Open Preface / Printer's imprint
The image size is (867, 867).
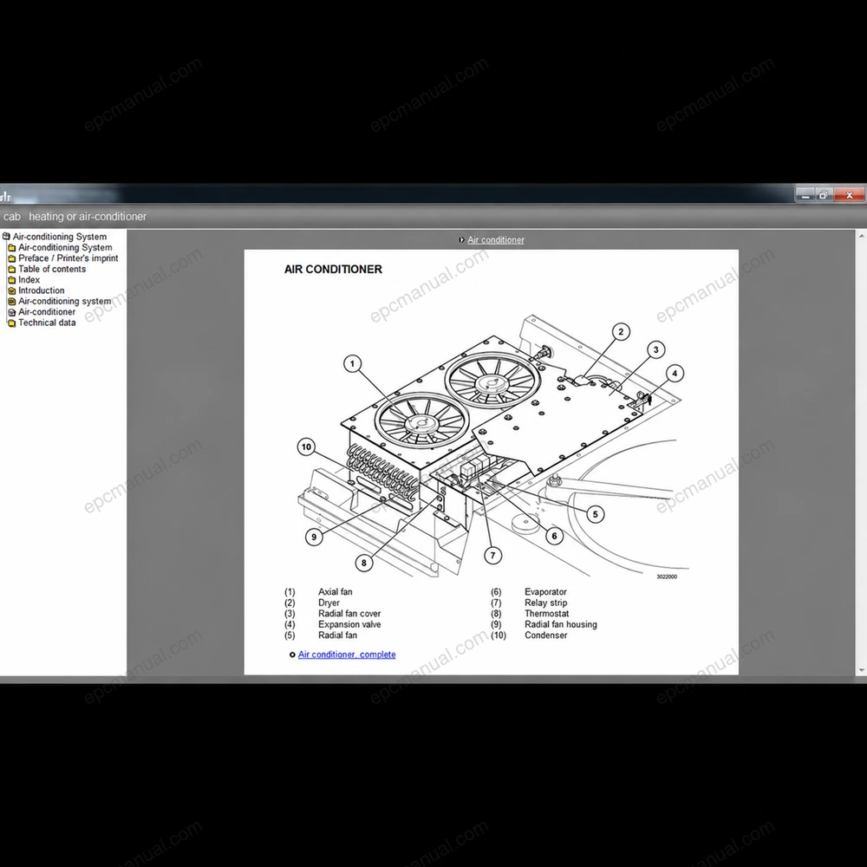coord(68,258)
